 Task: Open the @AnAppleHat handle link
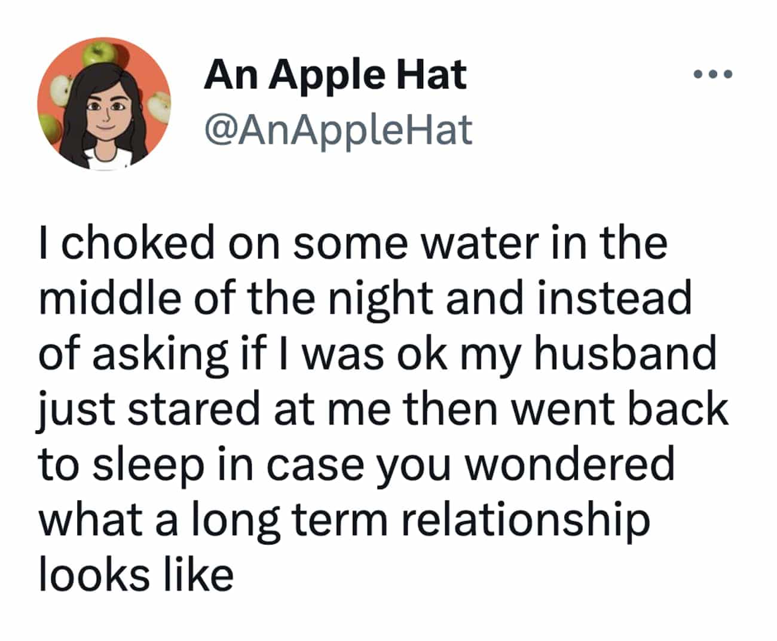click(338, 130)
